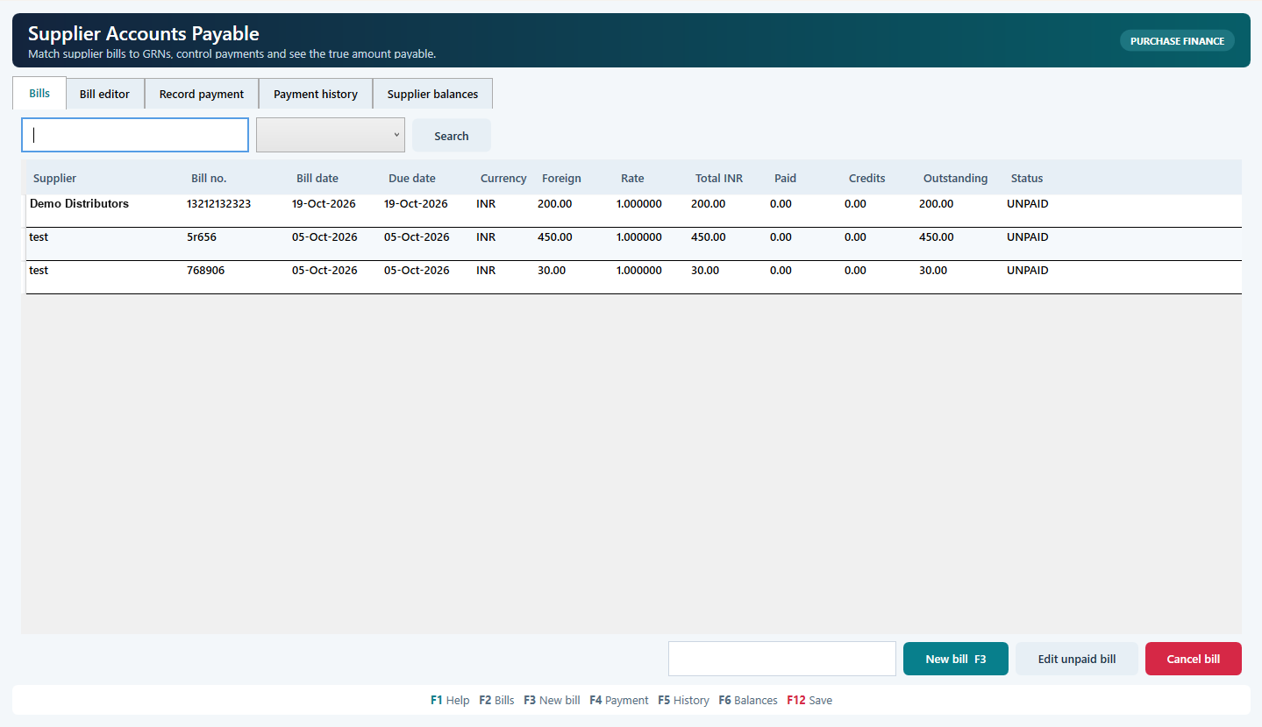Viewport: 1262px width, 727px height.
Task: Click the Supplier column header
Action: [54, 178]
